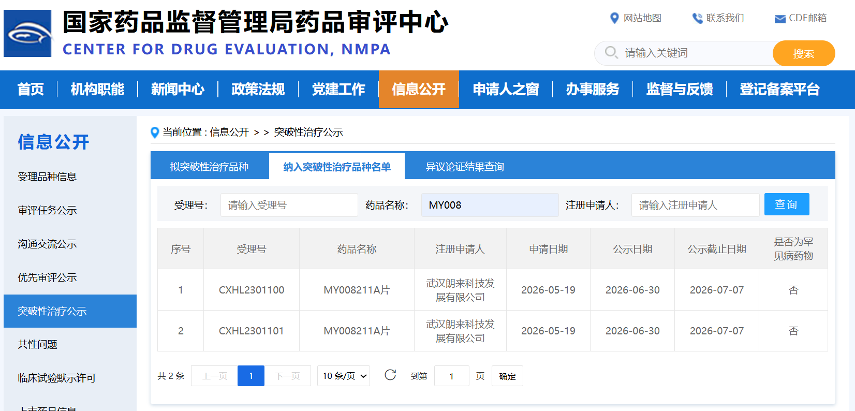Open 网站地图 link

click(x=642, y=18)
